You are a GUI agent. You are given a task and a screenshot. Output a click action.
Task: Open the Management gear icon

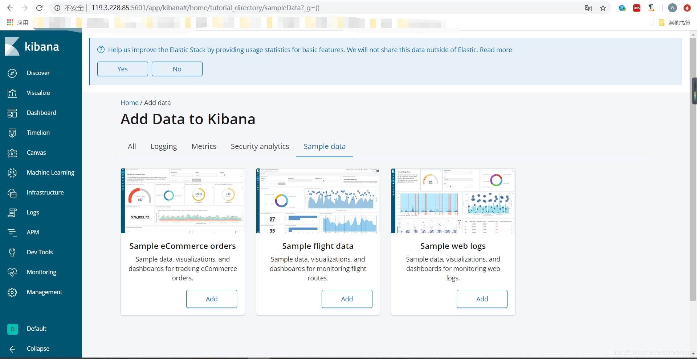[x=12, y=292]
